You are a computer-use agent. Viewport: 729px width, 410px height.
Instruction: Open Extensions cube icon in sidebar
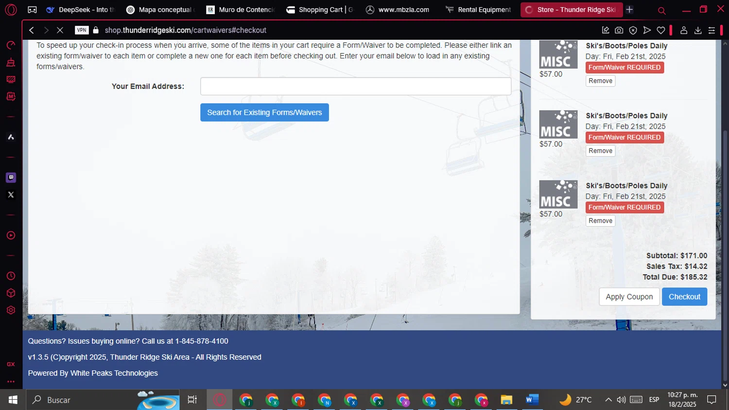tap(11, 293)
